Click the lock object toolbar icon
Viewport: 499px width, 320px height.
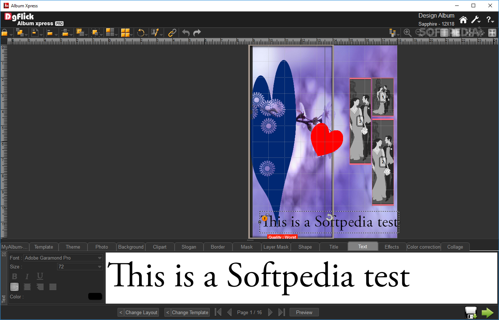[5, 33]
